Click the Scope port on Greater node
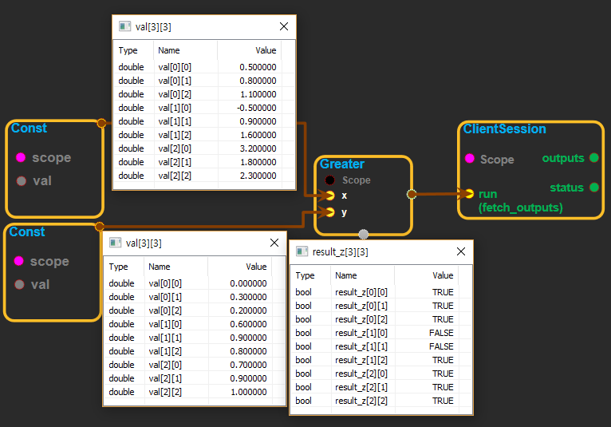Image resolution: width=611 pixels, height=427 pixels. pyautogui.click(x=329, y=180)
